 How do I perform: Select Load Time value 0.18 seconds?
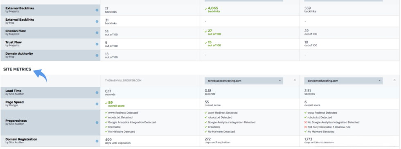[x=210, y=92]
